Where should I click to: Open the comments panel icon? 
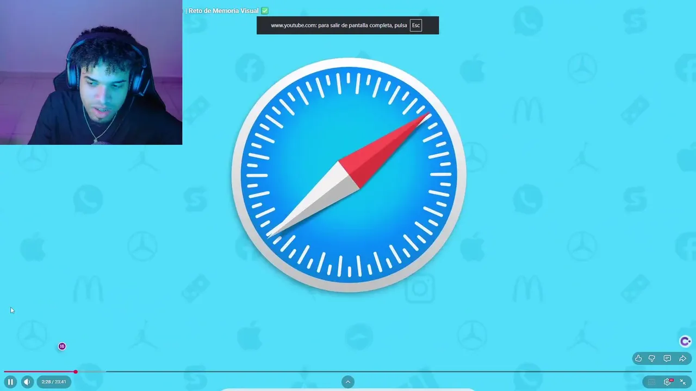tap(667, 358)
